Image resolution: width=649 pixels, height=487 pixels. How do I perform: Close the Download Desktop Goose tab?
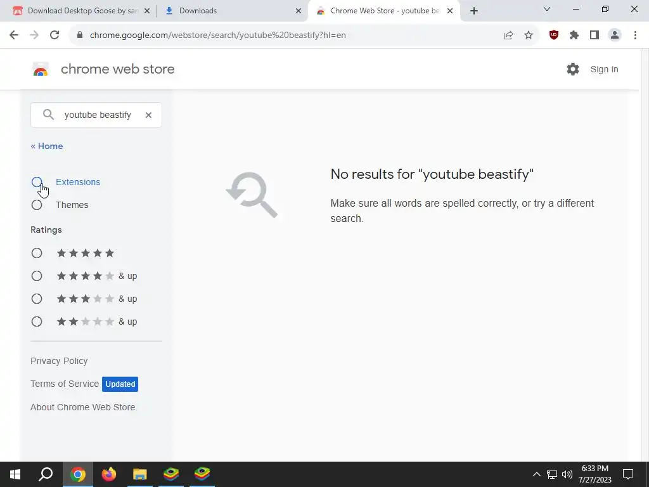[x=147, y=11]
